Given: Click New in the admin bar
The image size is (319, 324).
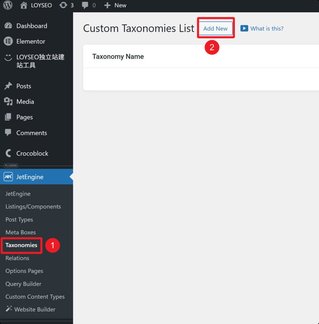Looking at the screenshot, I should 120,5.
